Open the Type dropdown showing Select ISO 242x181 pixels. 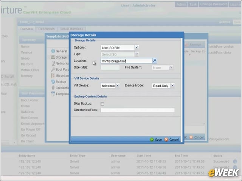137,54
